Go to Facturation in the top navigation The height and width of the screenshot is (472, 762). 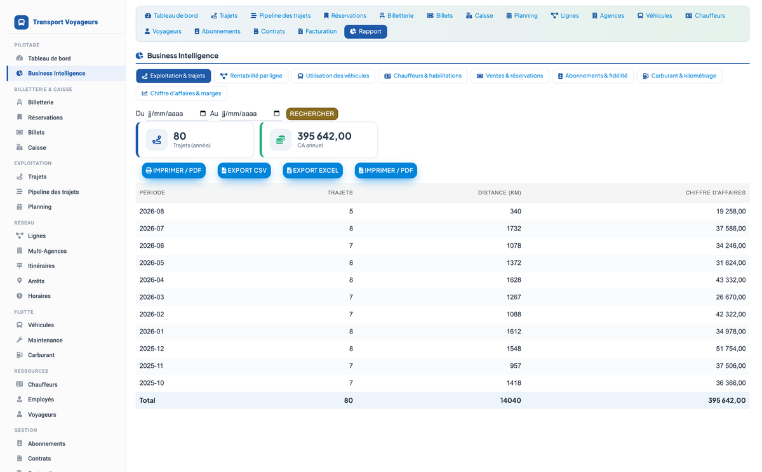click(317, 31)
